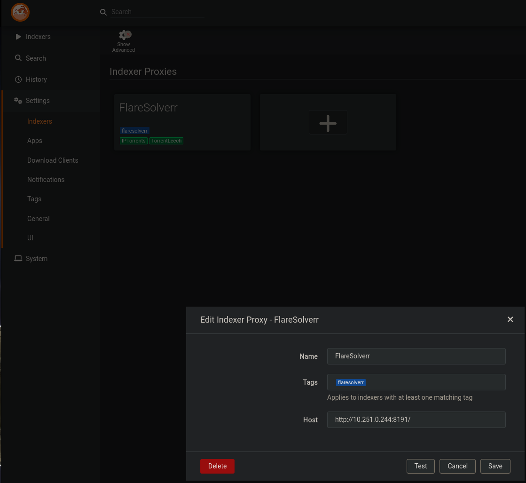Open the Notifications settings page
The height and width of the screenshot is (483, 526).
tap(46, 180)
